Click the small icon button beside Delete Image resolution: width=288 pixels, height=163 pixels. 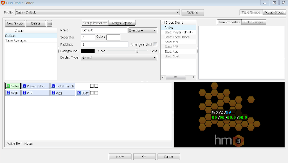coord(49,24)
